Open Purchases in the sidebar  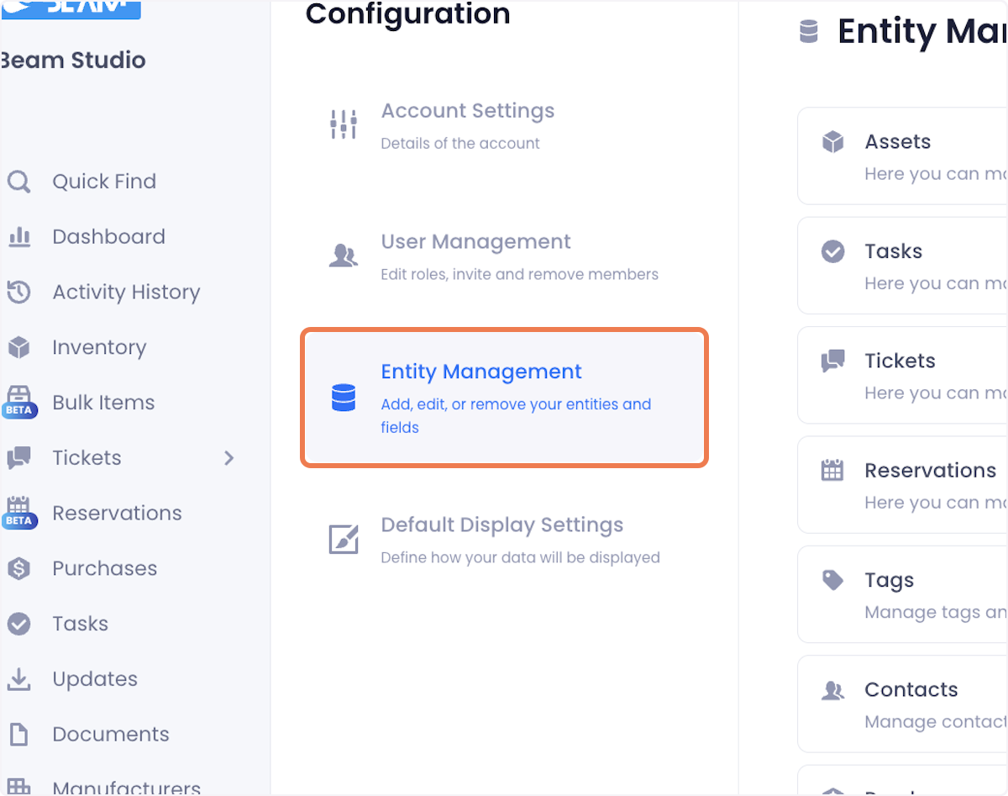[104, 568]
